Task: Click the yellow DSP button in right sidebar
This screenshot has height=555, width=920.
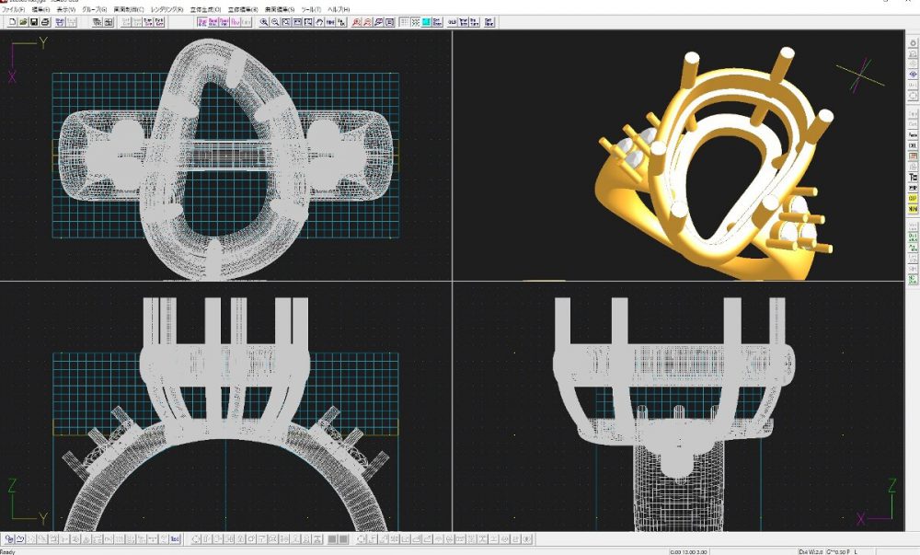Action: (x=913, y=198)
